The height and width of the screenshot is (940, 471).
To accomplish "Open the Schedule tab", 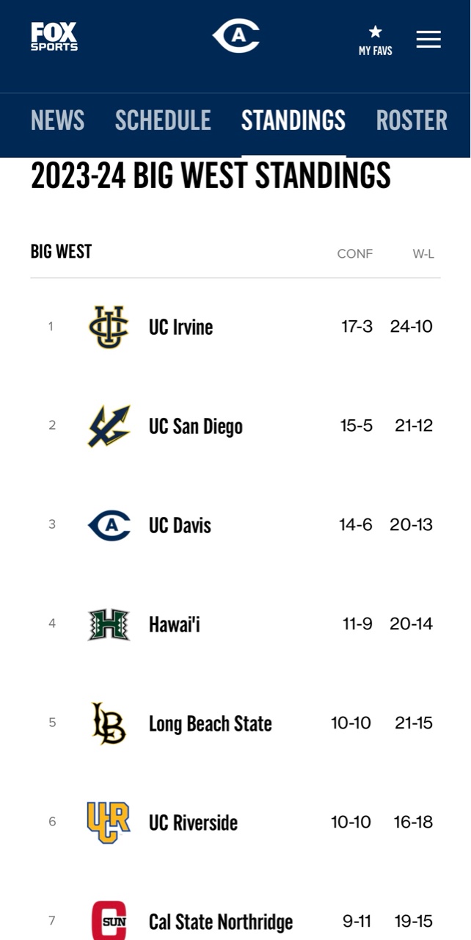I will [x=163, y=120].
